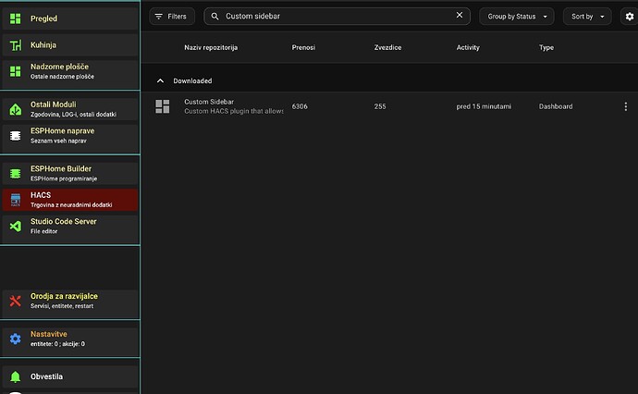Open Custom Sidebar three-dot menu
The width and height of the screenshot is (638, 394).
coord(625,106)
